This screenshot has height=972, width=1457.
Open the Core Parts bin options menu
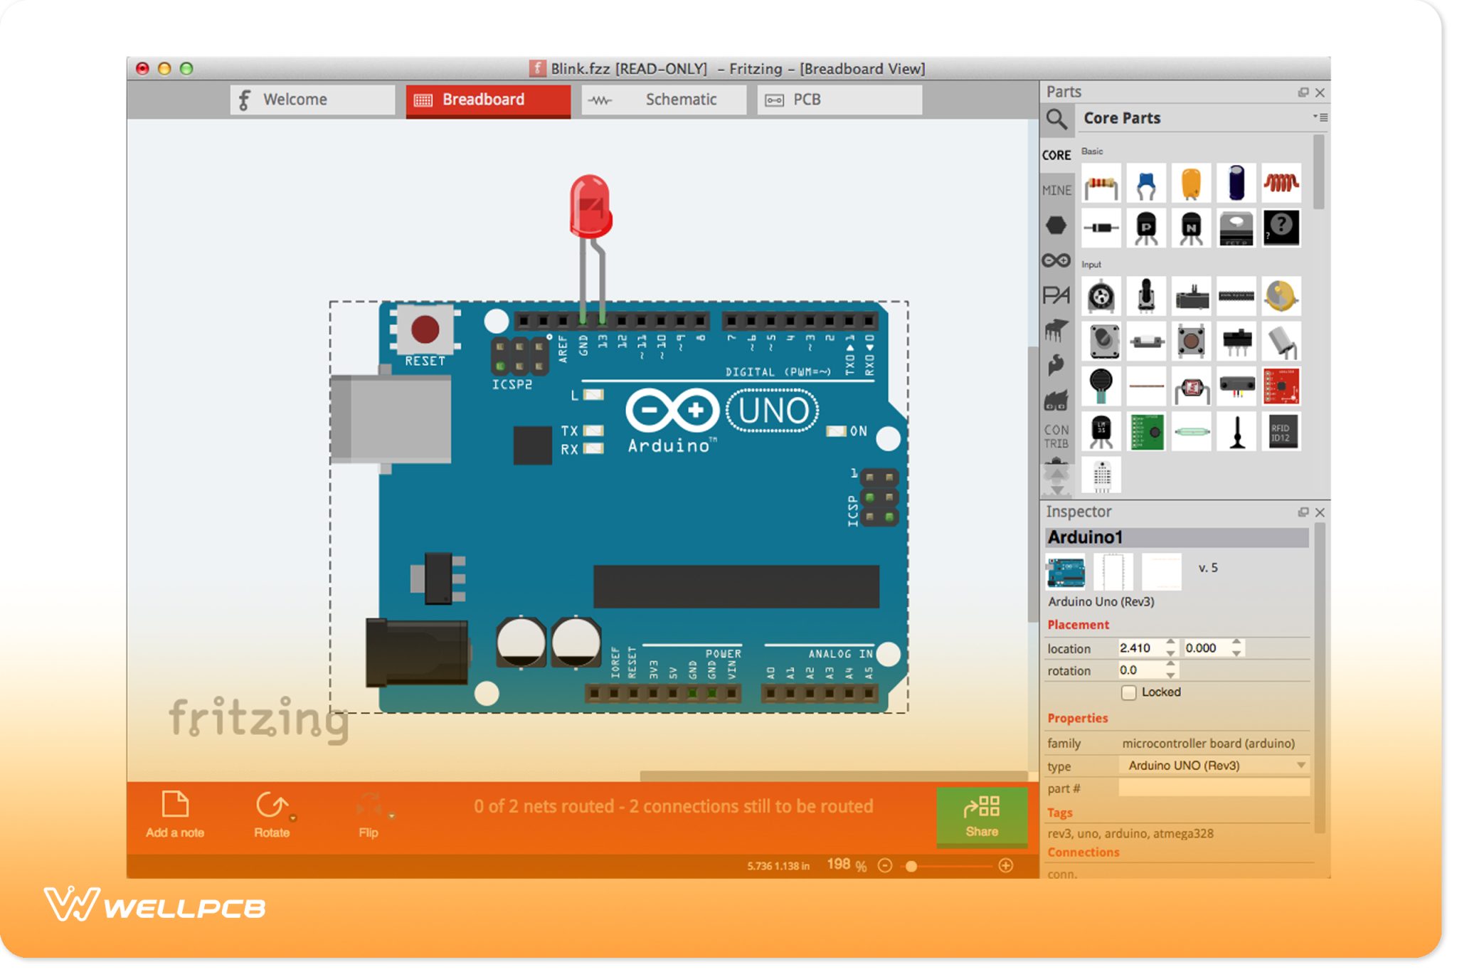1320,117
